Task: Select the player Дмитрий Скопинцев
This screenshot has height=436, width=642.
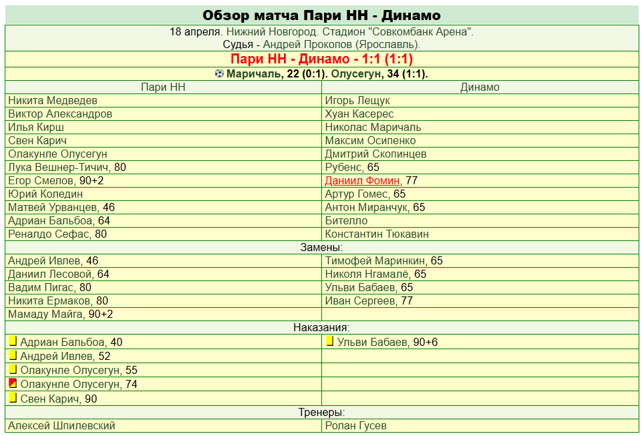Action: tap(376, 154)
